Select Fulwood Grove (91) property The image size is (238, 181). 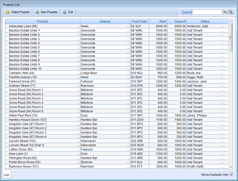(x=22, y=81)
